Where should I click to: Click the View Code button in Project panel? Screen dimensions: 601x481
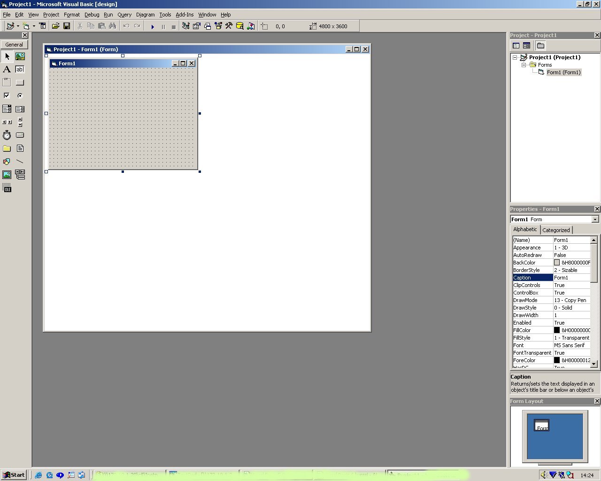(x=516, y=46)
